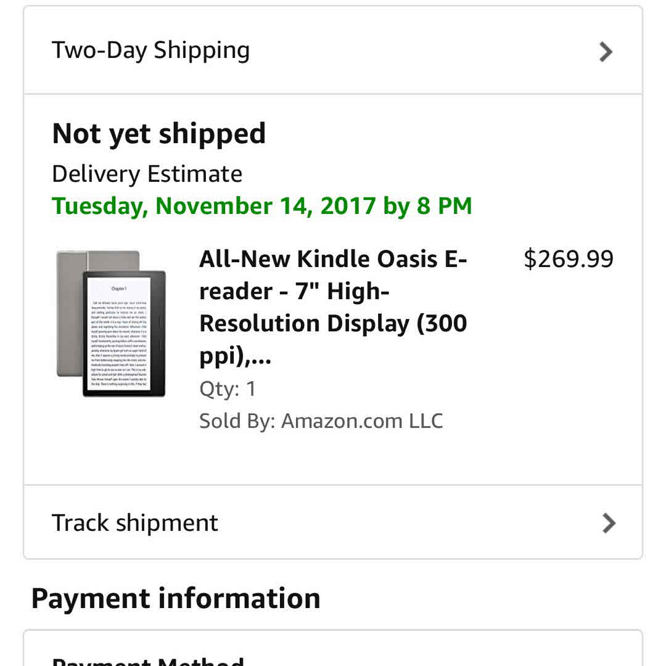Tap the Two-Day Shipping row label

click(x=151, y=51)
